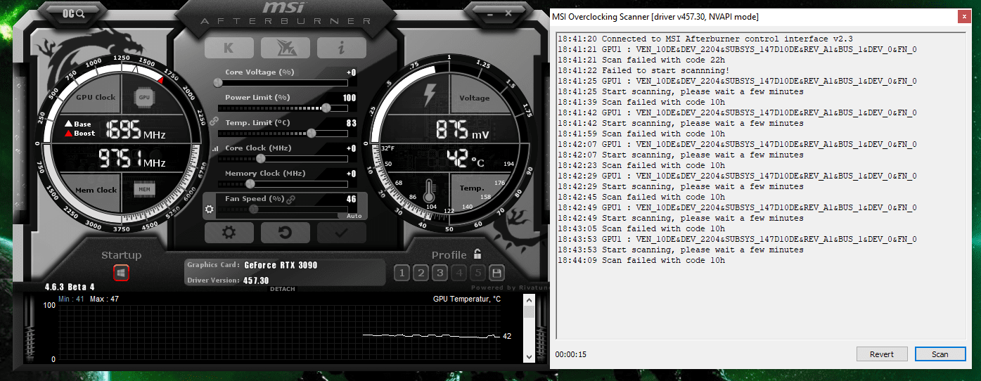
Task: Click the 875 mV voltage readout
Action: click(x=462, y=130)
